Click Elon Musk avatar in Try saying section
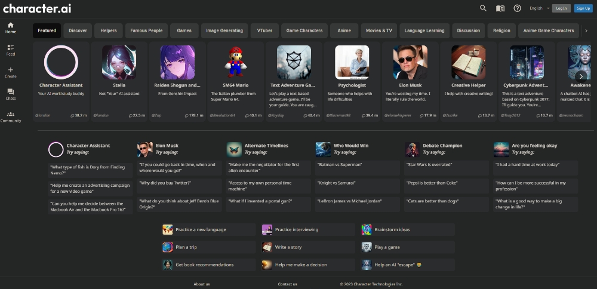597x289 pixels. tap(145, 150)
